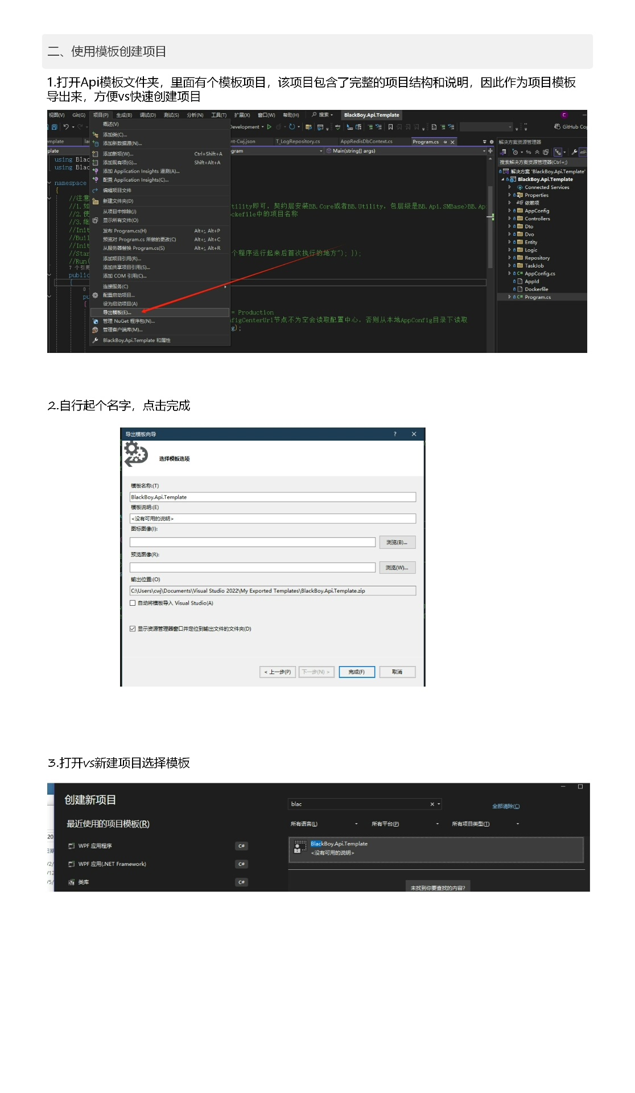Open the 所有平台(P) dropdown
This screenshot has height=1093, width=635.
point(405,824)
